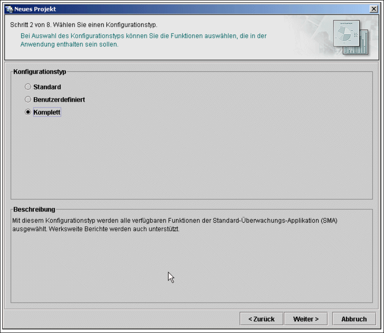Click the chart illustration in the wizard header

[351, 37]
